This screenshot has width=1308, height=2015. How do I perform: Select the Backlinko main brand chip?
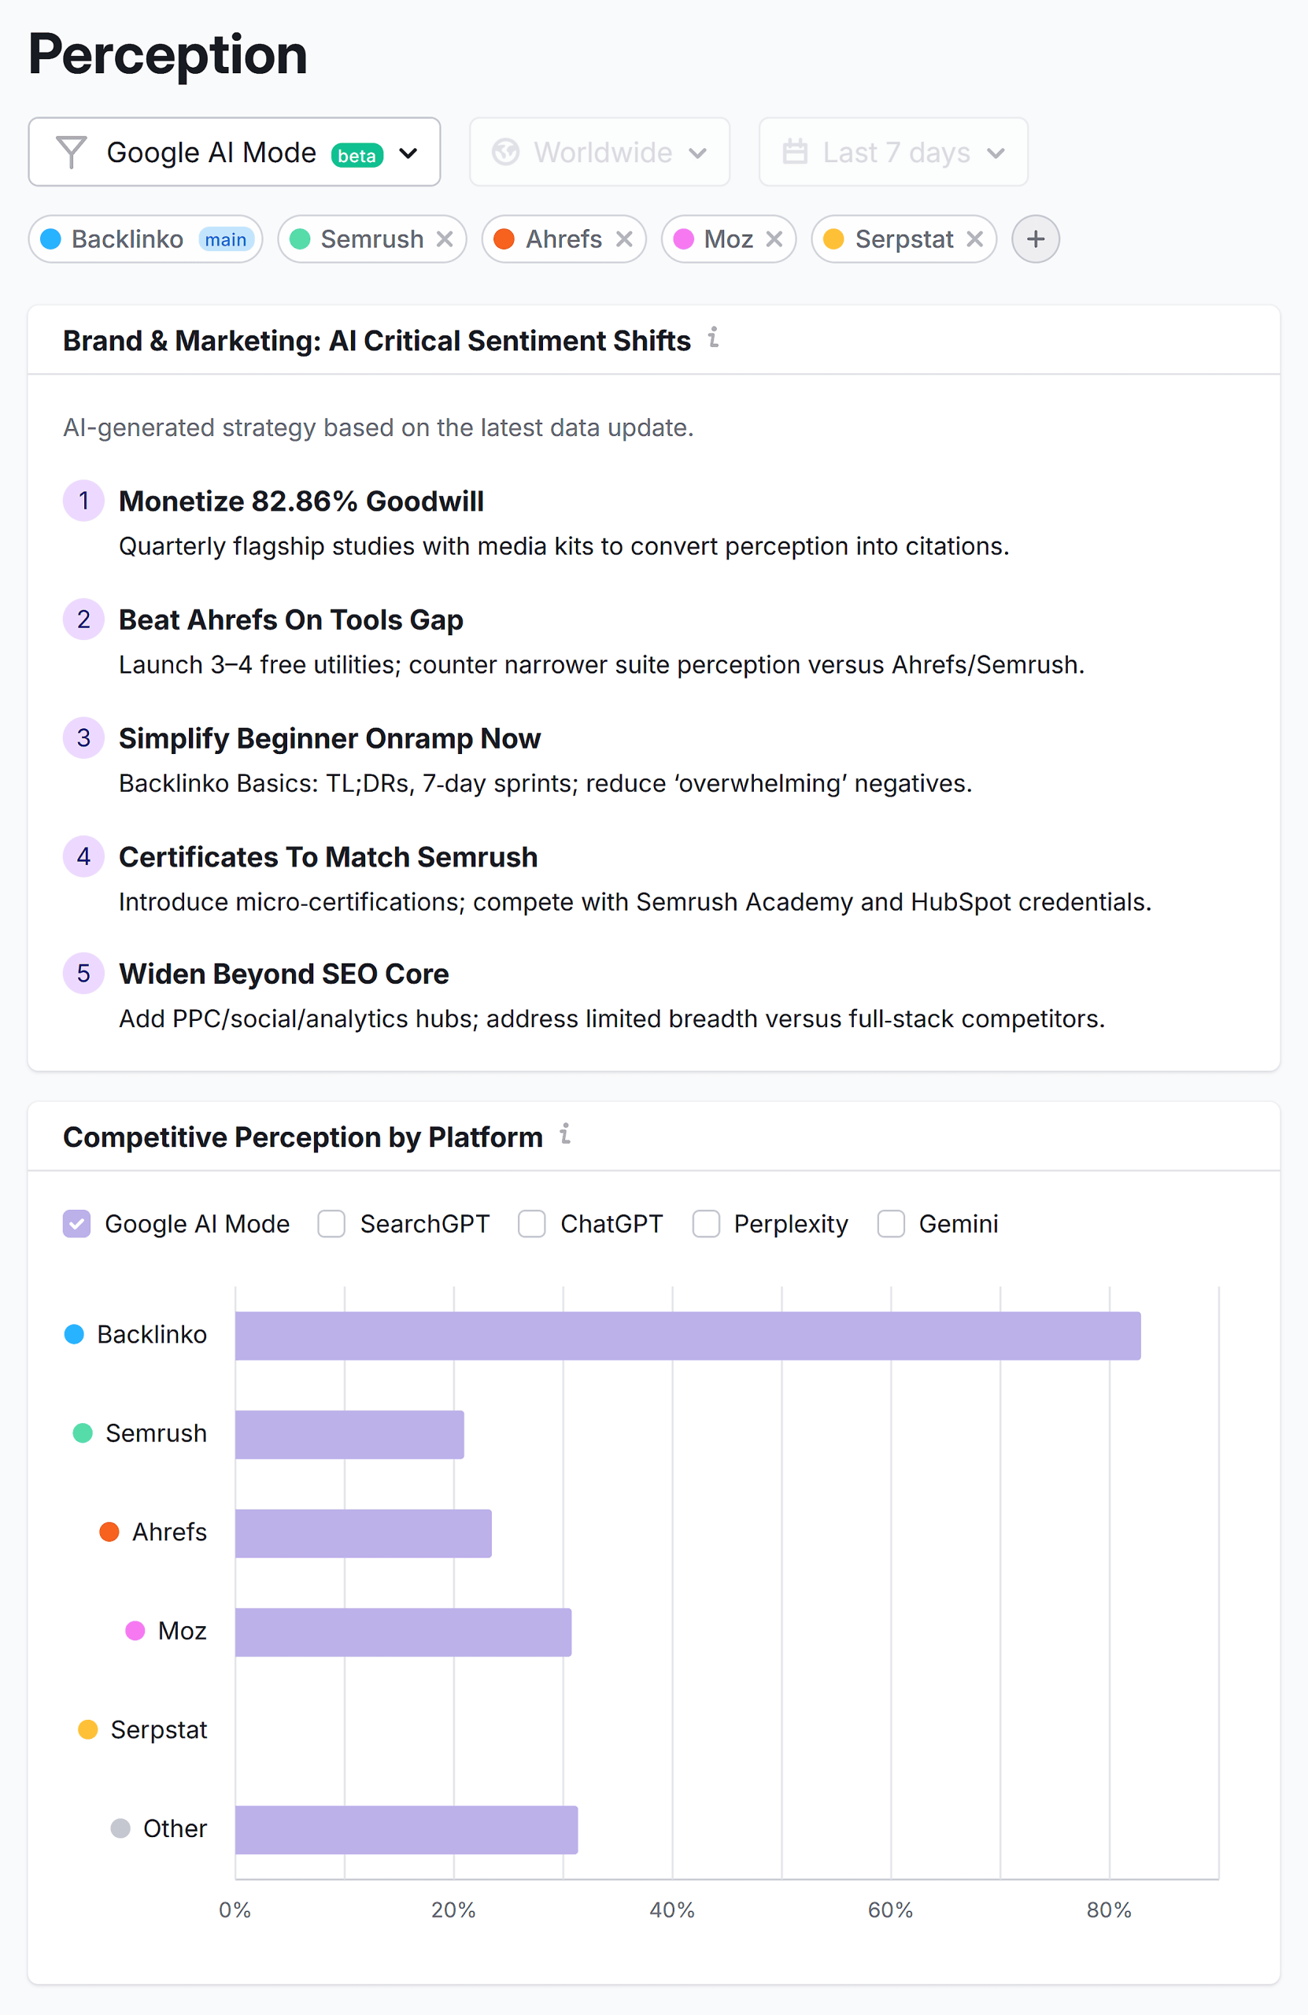click(x=145, y=238)
